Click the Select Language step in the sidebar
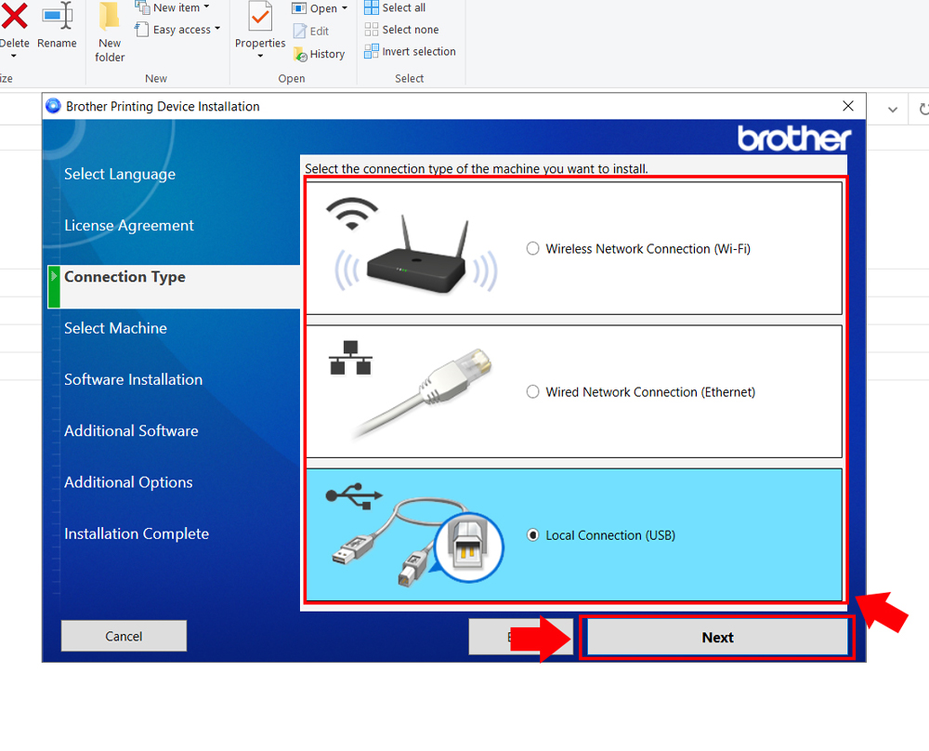This screenshot has width=929, height=751. pyautogui.click(x=120, y=174)
